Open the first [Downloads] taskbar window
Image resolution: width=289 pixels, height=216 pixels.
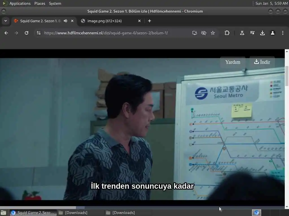point(81,213)
